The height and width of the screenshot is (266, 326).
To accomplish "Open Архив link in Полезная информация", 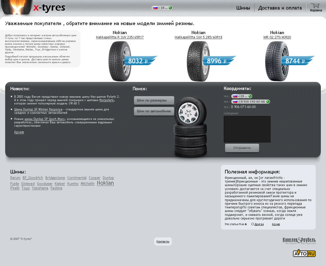I will [276, 224].
